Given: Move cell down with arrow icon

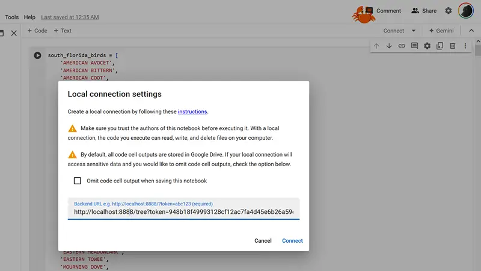Looking at the screenshot, I should (x=389, y=46).
